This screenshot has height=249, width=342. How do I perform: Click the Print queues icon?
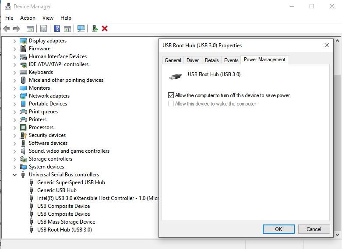coord(23,112)
